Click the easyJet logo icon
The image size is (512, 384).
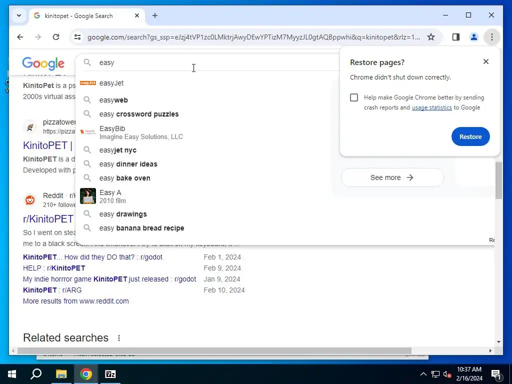tap(88, 83)
